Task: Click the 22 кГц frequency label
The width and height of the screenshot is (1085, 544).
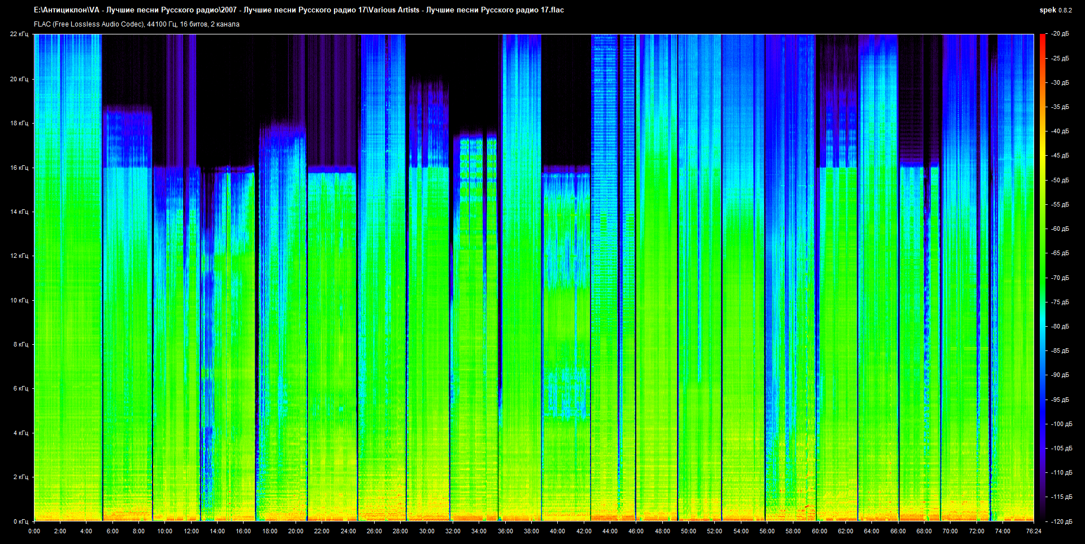Action: (19, 34)
